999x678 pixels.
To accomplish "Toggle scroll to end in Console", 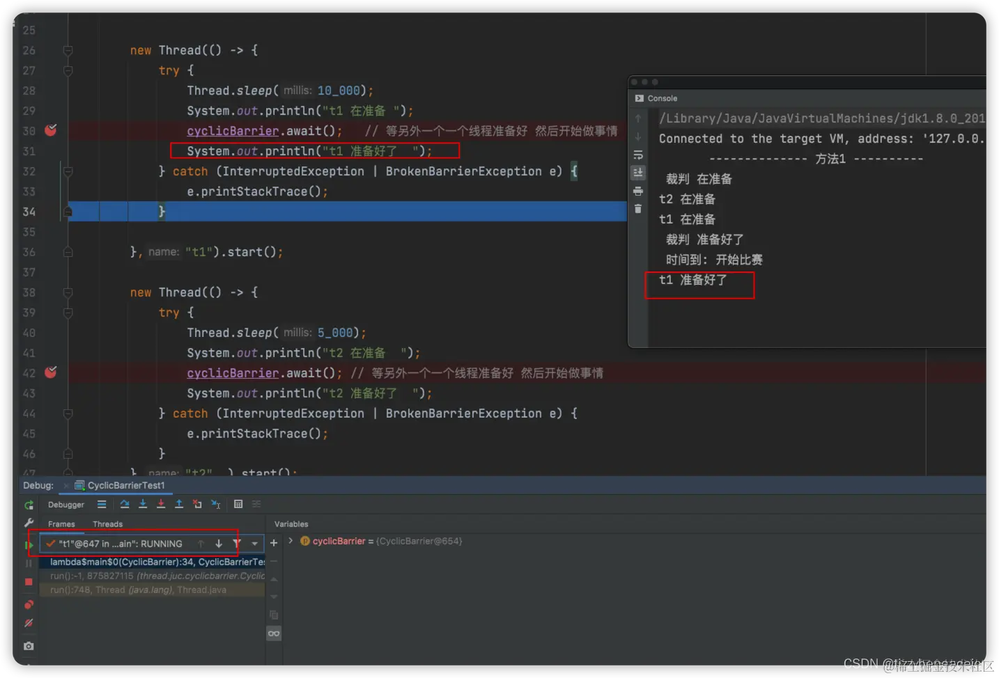I will (637, 173).
